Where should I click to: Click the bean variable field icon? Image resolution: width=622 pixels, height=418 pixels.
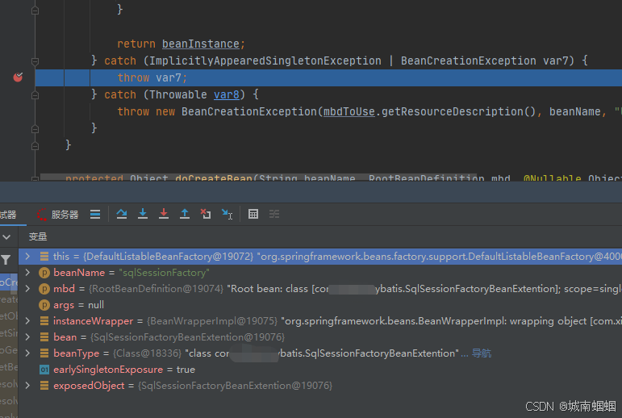[x=44, y=337]
